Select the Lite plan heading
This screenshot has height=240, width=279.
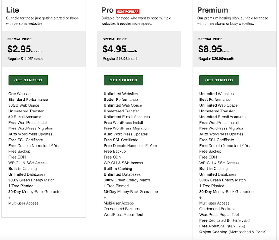tap(13, 10)
